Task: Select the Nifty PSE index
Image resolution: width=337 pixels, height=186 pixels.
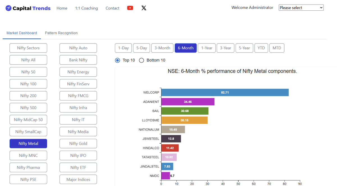Action: (x=28, y=180)
